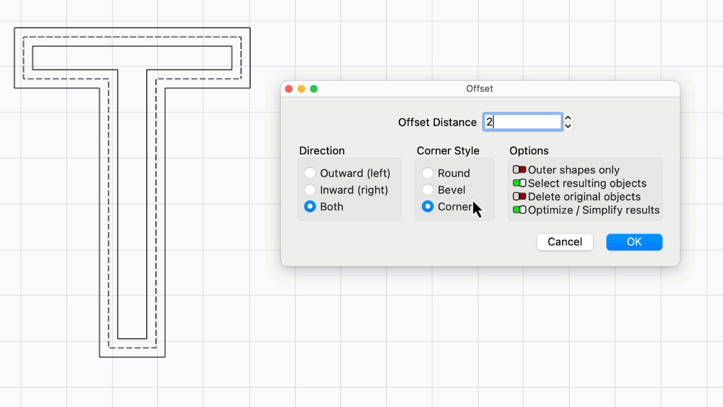Click the green zoom button on the dialog
Screen dimensions: 723x407
(x=313, y=89)
